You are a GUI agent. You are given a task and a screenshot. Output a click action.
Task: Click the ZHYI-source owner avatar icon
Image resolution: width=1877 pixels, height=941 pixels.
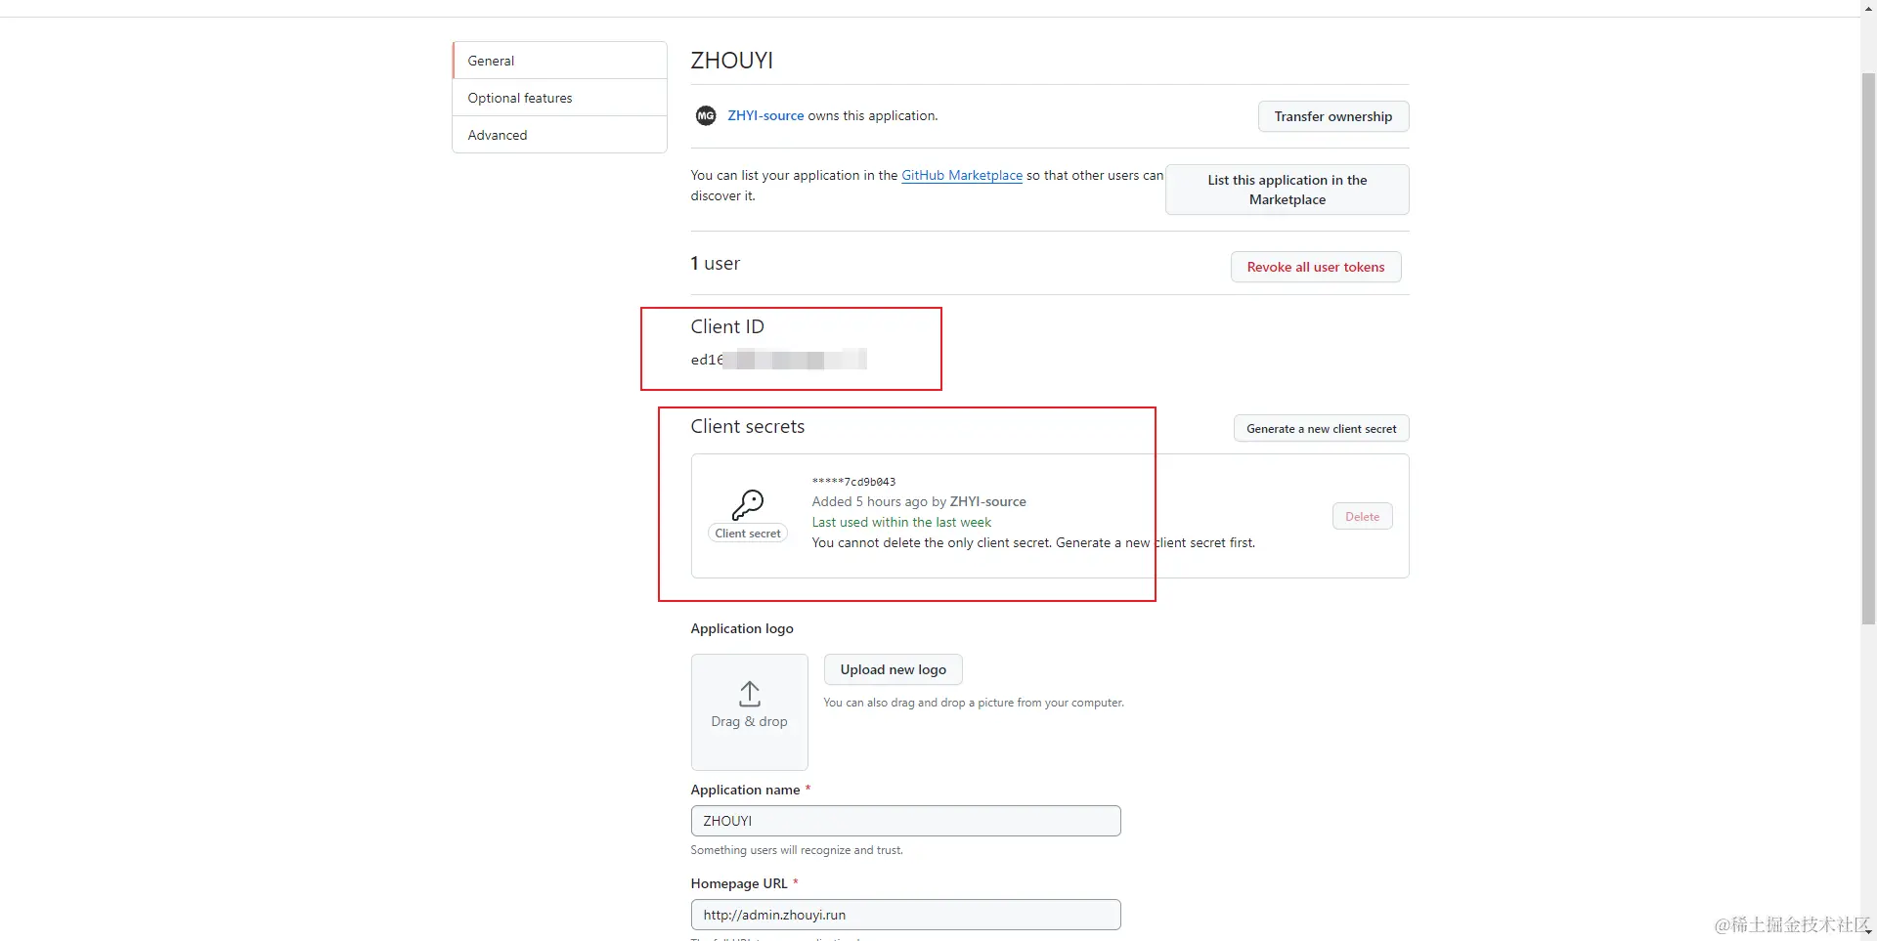(705, 115)
